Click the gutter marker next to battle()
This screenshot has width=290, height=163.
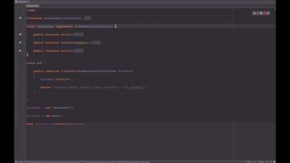(x=20, y=51)
